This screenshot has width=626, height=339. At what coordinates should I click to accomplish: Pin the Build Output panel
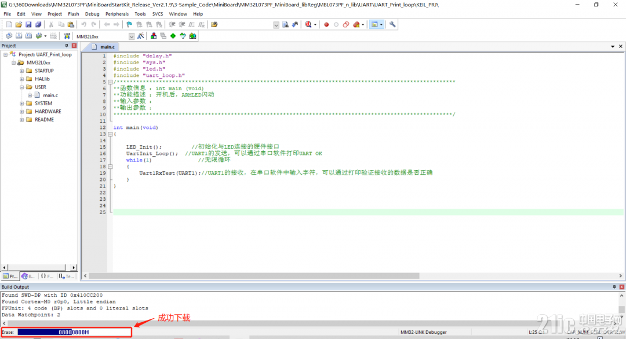pyautogui.click(x=614, y=287)
